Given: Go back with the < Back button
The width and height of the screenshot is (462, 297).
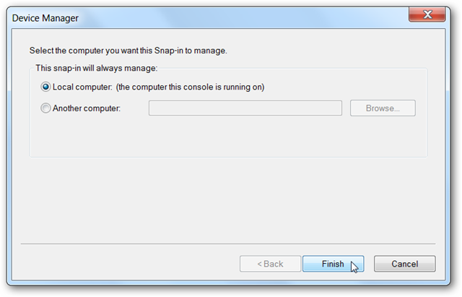Looking at the screenshot, I should point(270,264).
